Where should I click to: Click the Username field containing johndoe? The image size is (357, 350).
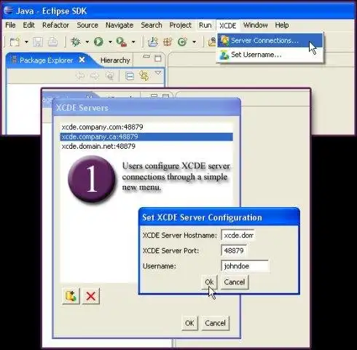click(x=245, y=266)
